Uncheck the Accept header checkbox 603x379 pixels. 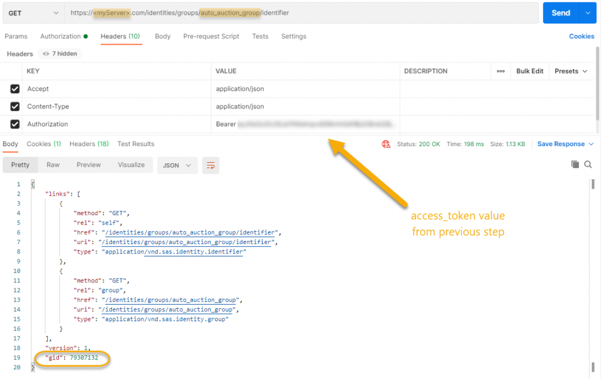tap(15, 89)
